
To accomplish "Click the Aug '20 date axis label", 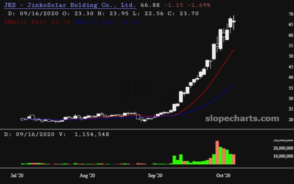I will click(87, 175).
